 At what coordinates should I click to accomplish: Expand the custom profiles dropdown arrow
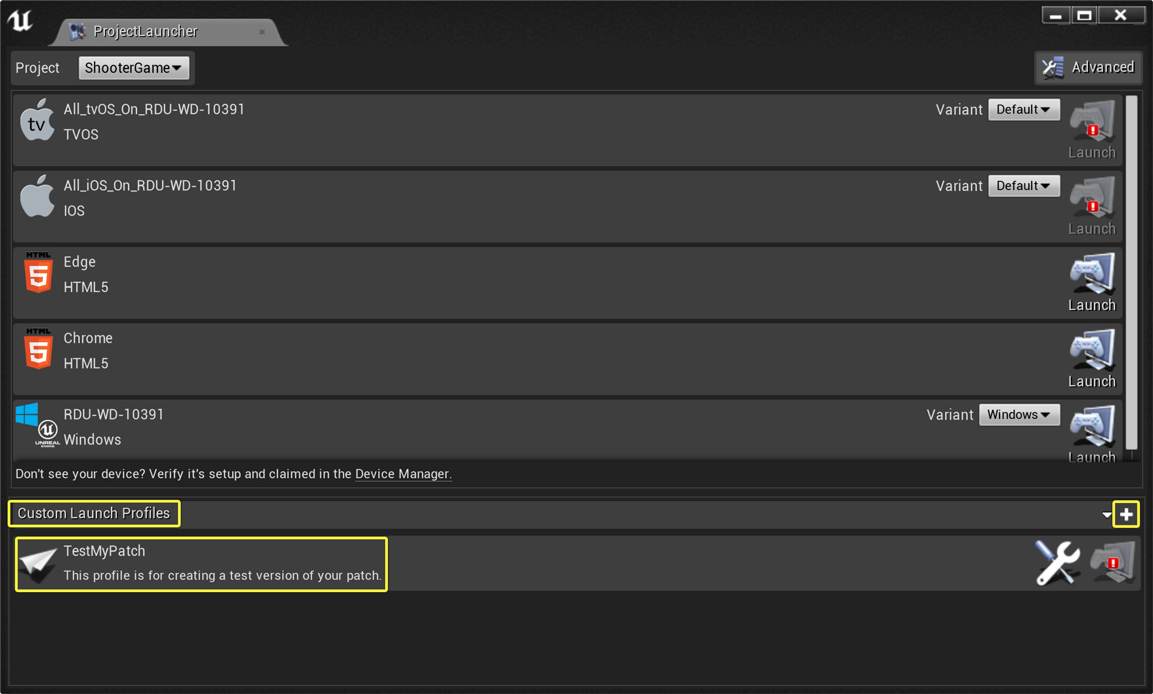point(1106,515)
